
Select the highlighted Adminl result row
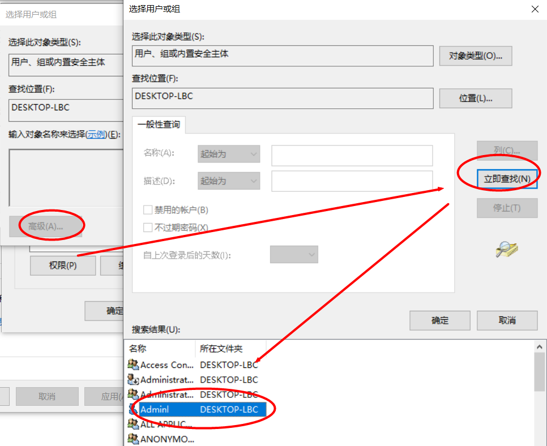coord(198,409)
